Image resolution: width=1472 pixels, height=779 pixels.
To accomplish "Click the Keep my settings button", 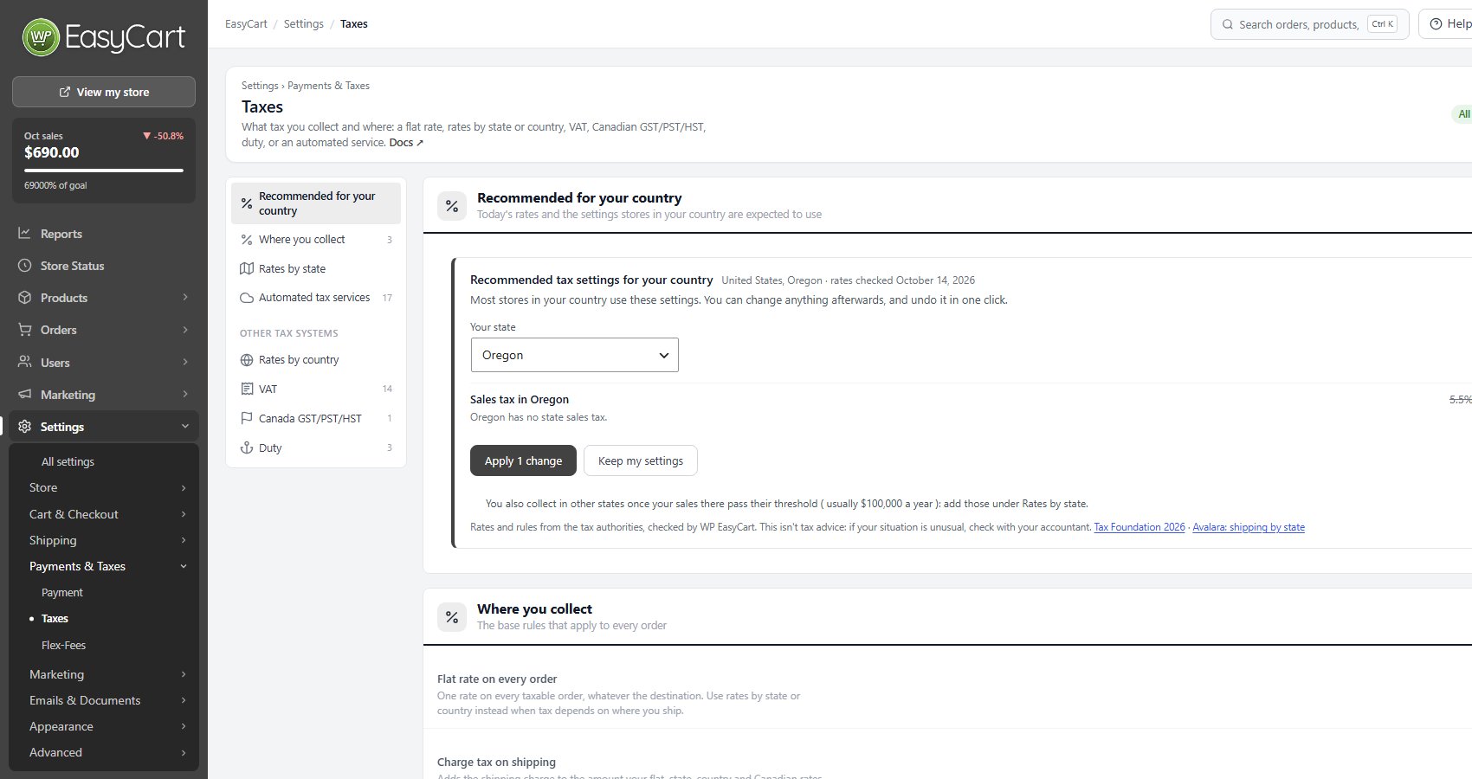I will [641, 460].
